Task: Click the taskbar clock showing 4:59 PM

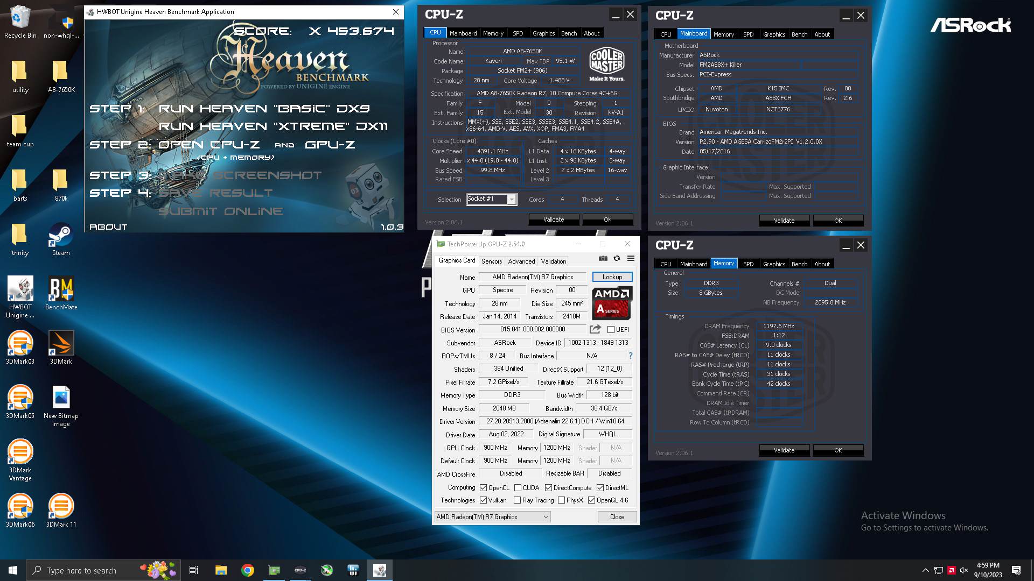Action: tap(988, 570)
